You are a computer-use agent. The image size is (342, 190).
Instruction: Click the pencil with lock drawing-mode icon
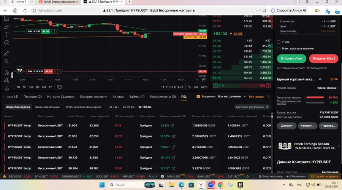[x=7, y=81]
